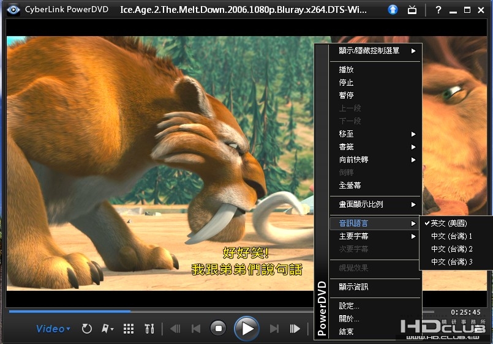Open the TV mode icon in title bar

[412, 10]
